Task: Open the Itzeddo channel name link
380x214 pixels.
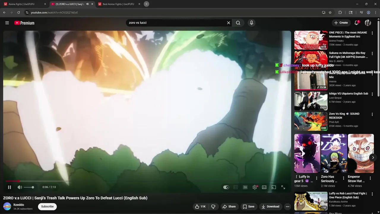Action: tap(19, 205)
